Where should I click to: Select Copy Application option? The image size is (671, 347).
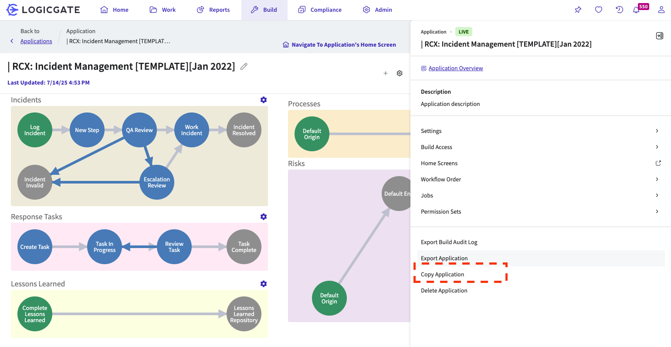click(x=442, y=274)
